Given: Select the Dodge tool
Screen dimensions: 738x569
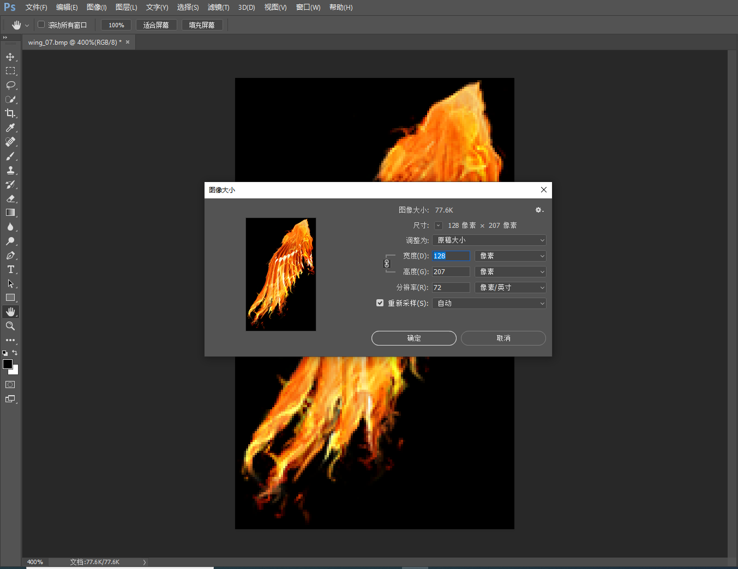Looking at the screenshot, I should coord(10,241).
